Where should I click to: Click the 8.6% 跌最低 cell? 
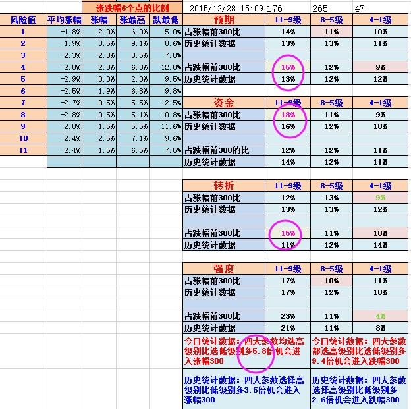(x=166, y=43)
